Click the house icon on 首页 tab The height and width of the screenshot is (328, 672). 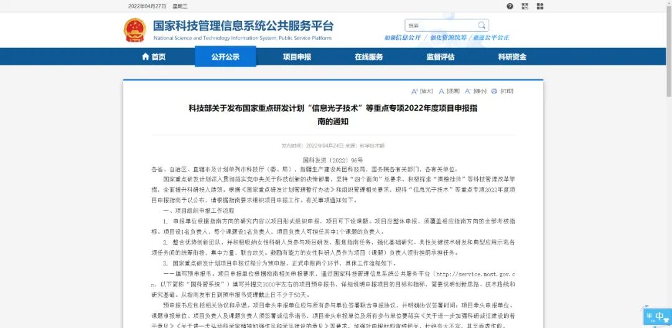[x=145, y=57]
